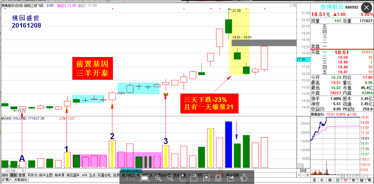Switch to the 杨丰源 template
Viewport: 374px width, 184px height.
(59, 175)
